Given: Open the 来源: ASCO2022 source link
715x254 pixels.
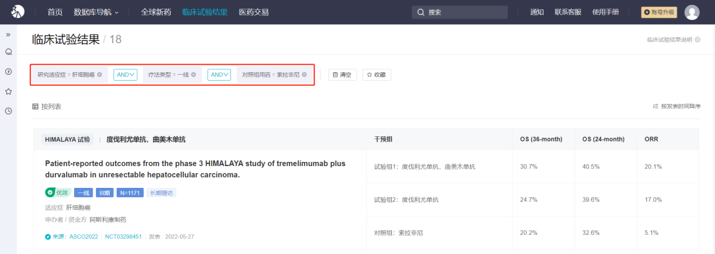Looking at the screenshot, I should coord(71,237).
